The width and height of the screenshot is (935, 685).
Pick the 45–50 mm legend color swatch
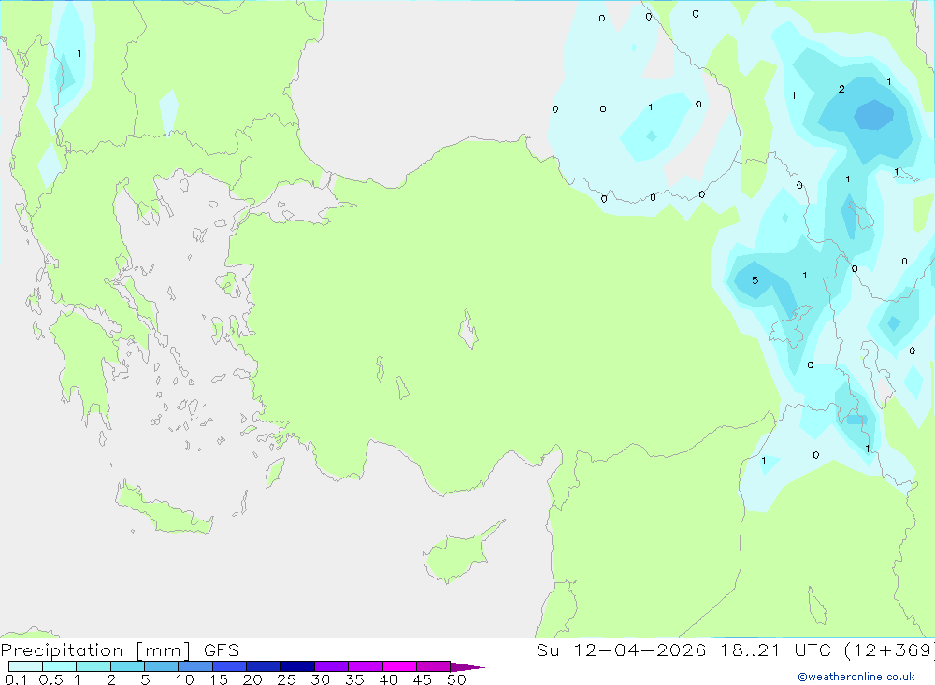[434, 666]
